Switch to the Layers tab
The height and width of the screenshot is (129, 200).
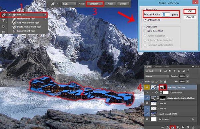[x=148, y=67]
